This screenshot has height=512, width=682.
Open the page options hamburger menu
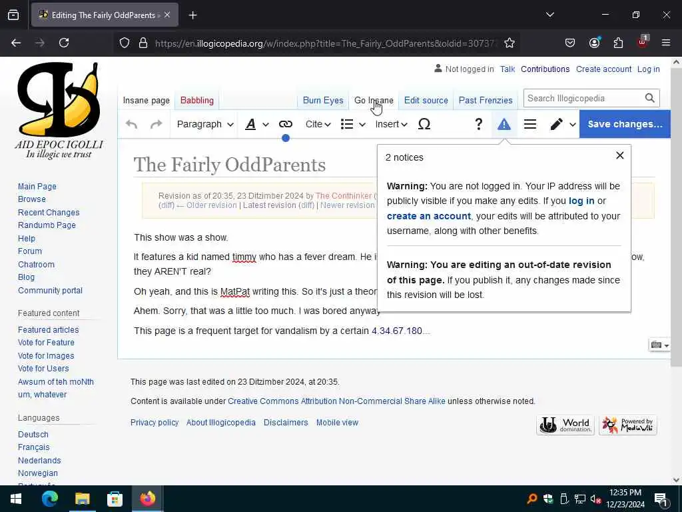pyautogui.click(x=529, y=125)
